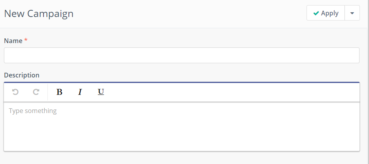369x164 pixels.
Task: Click the New Campaign heading
Action: click(39, 13)
